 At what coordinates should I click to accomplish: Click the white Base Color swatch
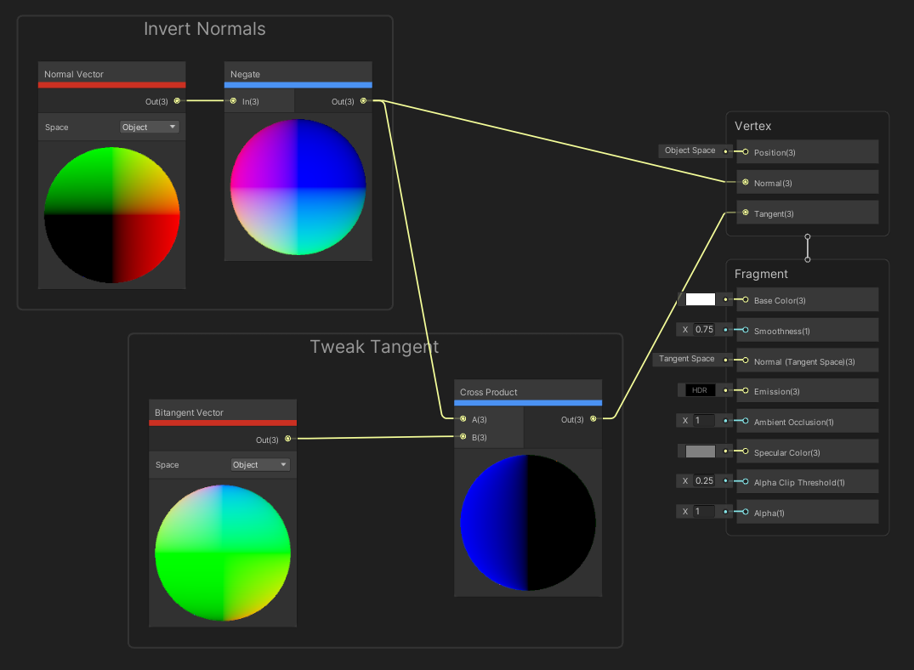[699, 298]
